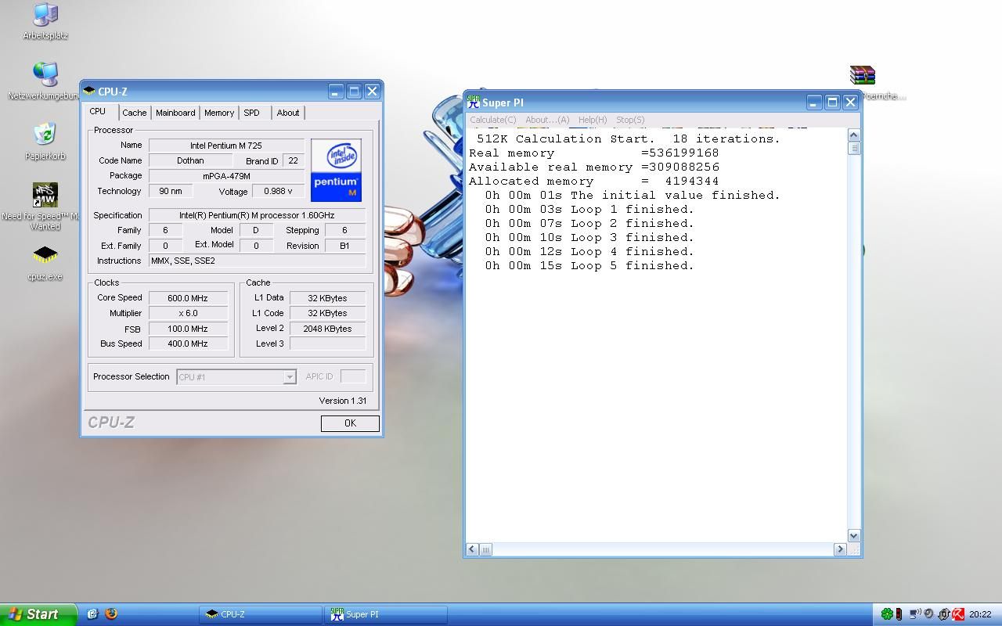Click the Package value mPGA-479M

tap(226, 176)
